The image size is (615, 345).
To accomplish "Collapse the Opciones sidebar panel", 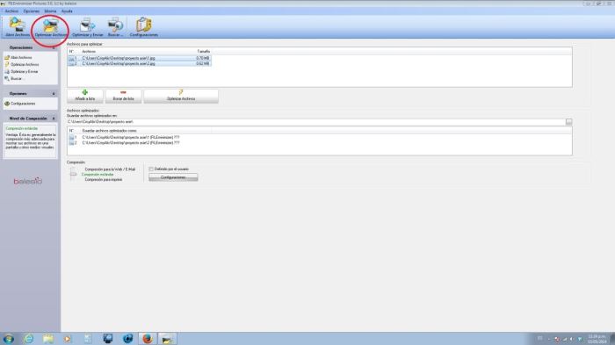I will 54,94.
